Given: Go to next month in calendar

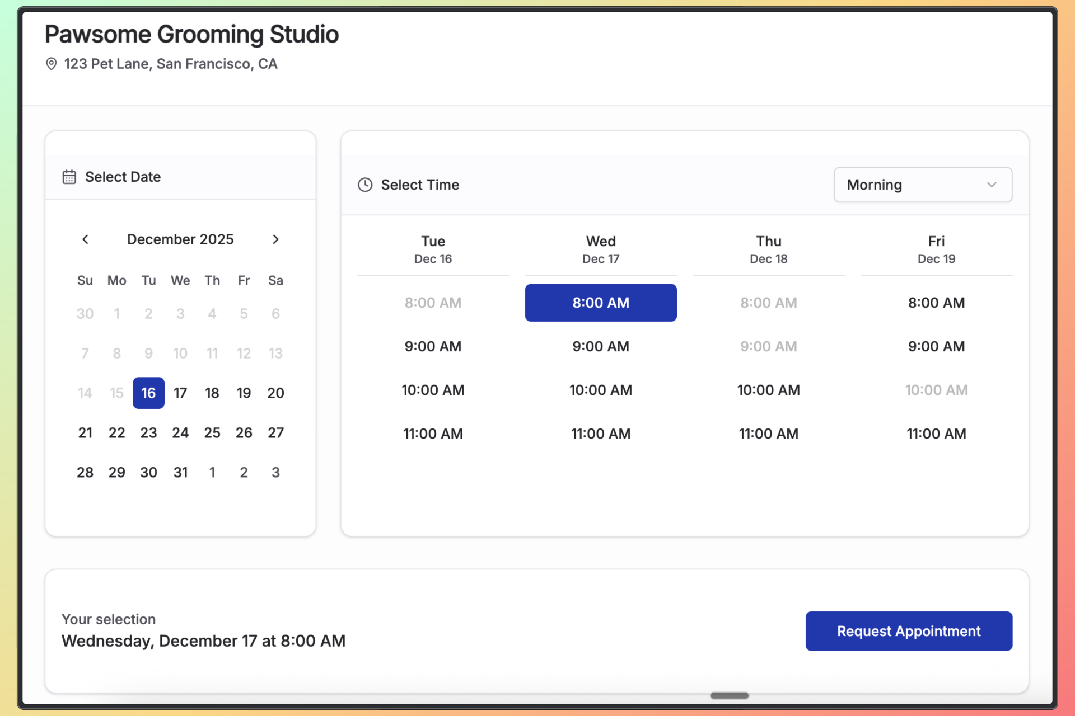Looking at the screenshot, I should 275,239.
